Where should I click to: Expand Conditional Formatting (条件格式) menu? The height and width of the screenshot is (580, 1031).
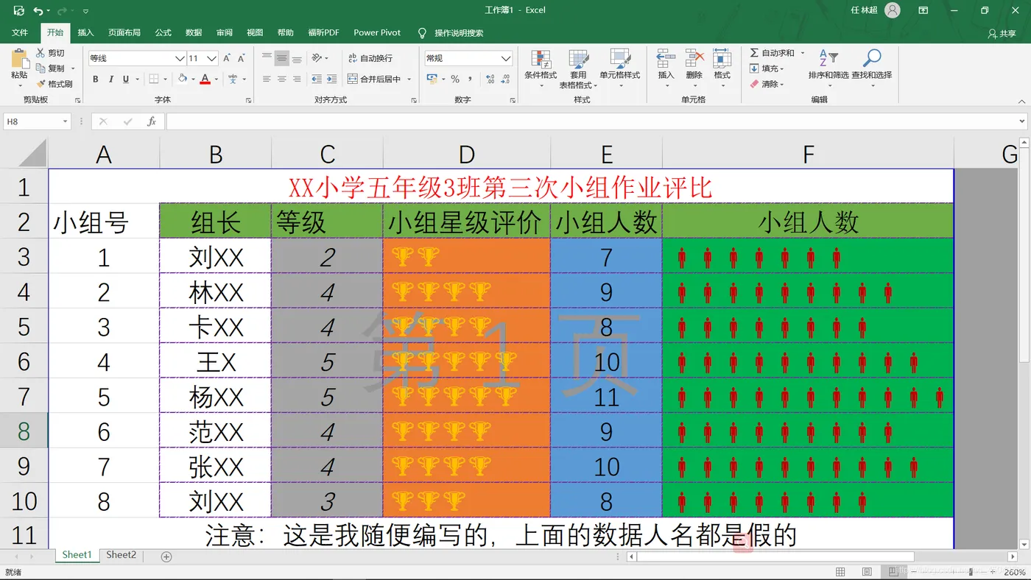(x=541, y=69)
